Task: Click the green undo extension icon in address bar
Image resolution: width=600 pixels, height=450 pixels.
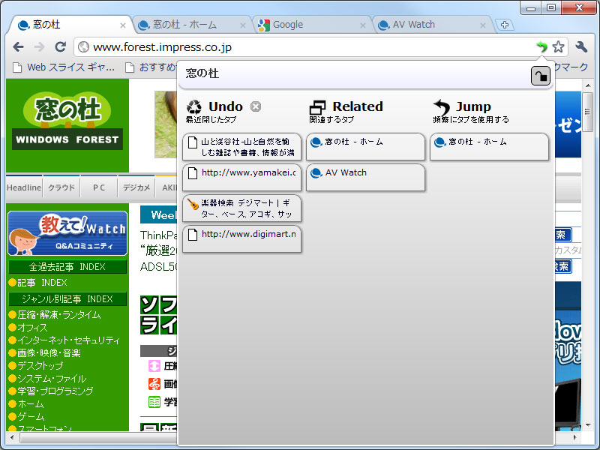Action: point(541,47)
